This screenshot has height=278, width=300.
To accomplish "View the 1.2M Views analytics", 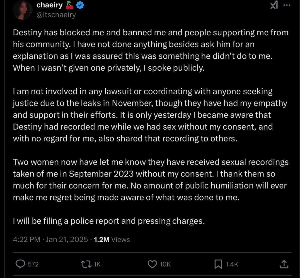I will click(112, 239).
